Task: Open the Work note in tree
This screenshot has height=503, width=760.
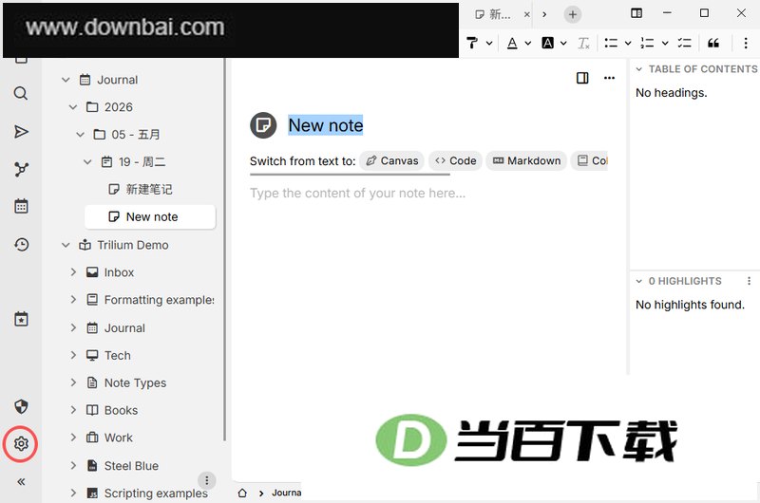Action: pos(118,438)
